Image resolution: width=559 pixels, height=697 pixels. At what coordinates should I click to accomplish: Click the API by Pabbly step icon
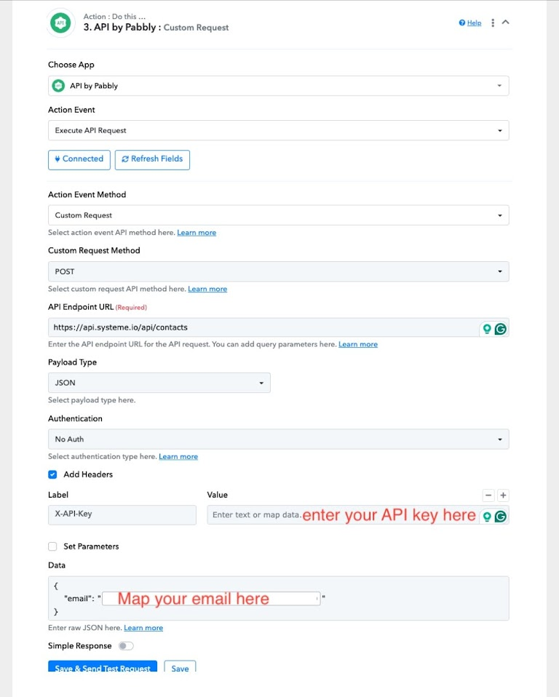point(60,23)
